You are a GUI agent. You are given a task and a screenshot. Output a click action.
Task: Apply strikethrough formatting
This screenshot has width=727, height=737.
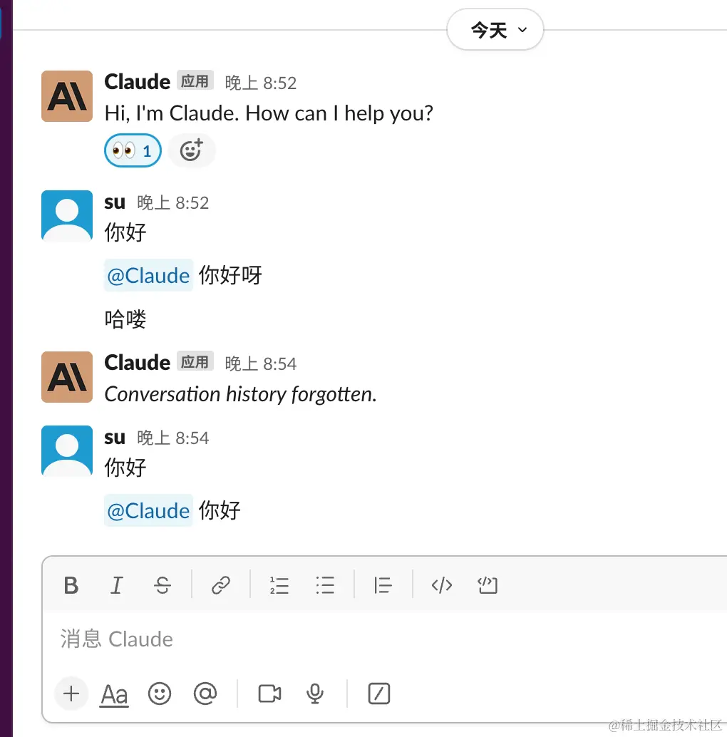[163, 585]
